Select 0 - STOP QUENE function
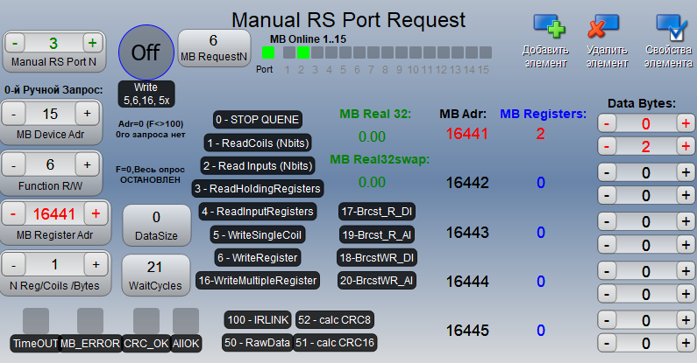This screenshot has height=363, width=697. click(258, 119)
